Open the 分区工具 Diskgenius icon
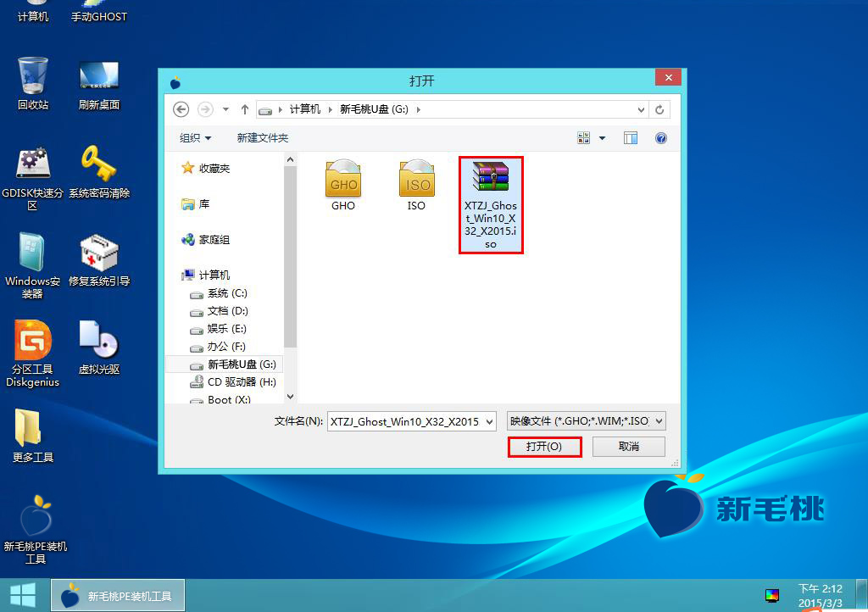Screen dimensions: 868x612 coord(33,353)
